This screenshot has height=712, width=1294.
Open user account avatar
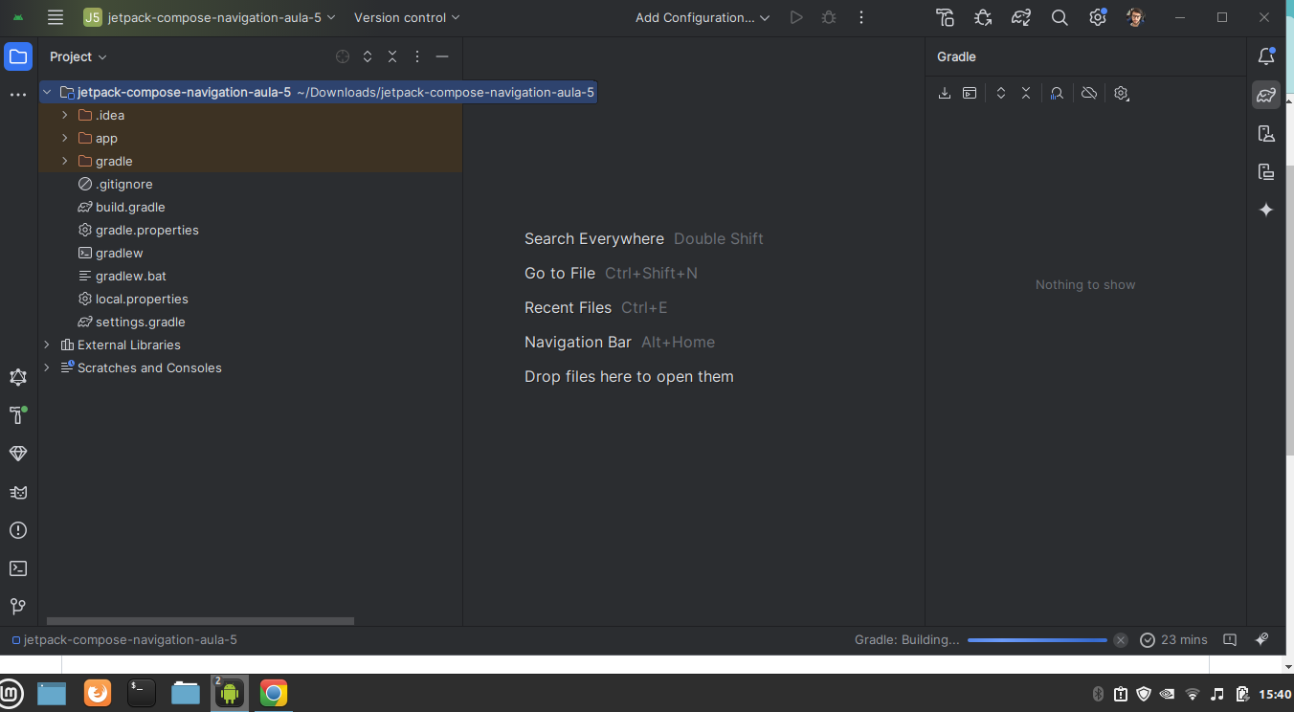pos(1136,17)
